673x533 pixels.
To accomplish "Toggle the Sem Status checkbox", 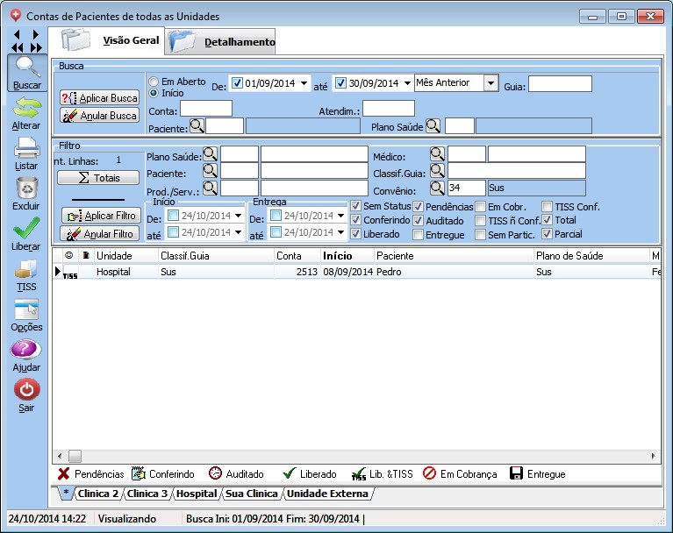I will (x=355, y=207).
